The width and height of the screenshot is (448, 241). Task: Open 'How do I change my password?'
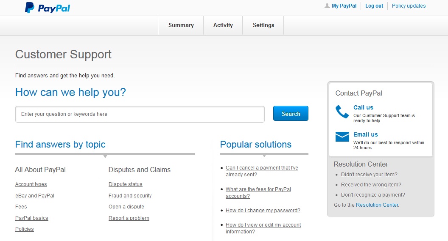coord(263,211)
